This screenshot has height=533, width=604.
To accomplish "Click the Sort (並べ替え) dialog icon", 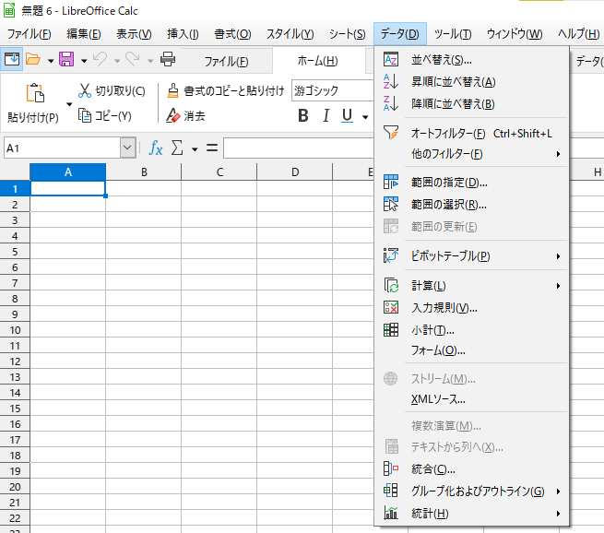I will (391, 60).
